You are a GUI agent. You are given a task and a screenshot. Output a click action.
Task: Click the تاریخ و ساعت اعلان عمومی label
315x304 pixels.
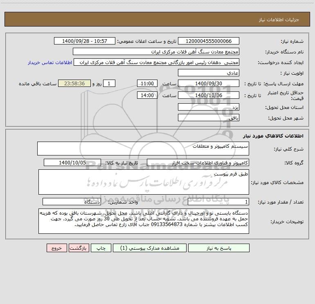(x=146, y=41)
